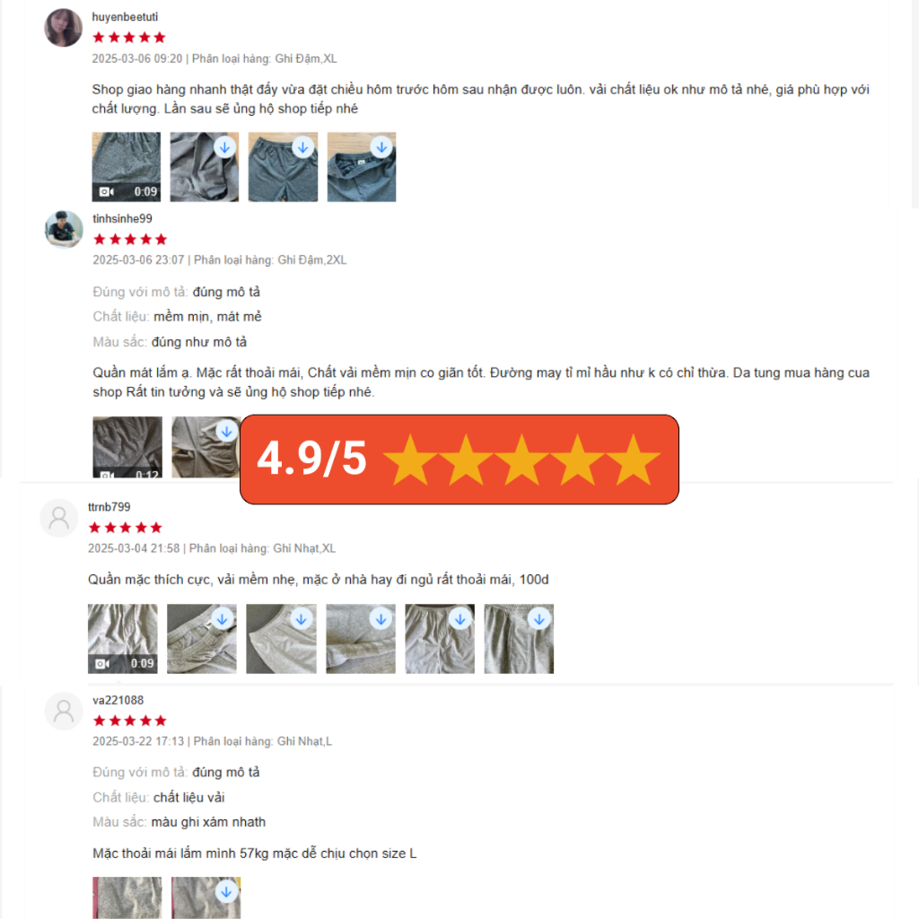
Task: Play huyenbeetuti's 0:09 review video
Action: pyautogui.click(x=126, y=167)
